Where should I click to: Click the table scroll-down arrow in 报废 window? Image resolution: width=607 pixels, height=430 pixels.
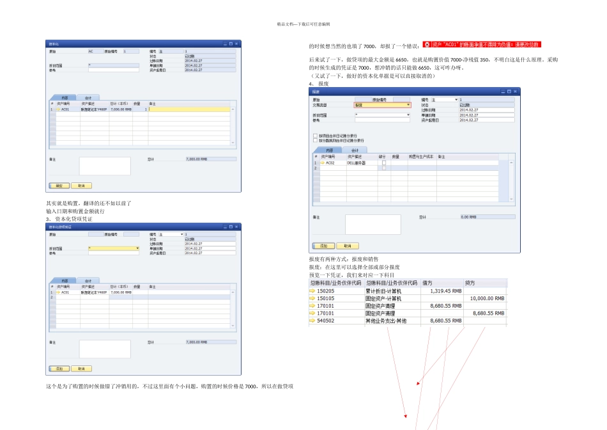(x=511, y=199)
